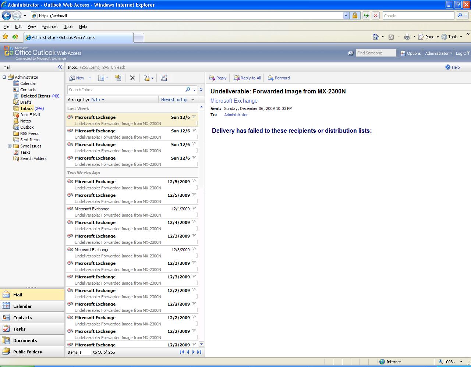Click the Check Messages toolbar icon
The width and height of the screenshot is (471, 367).
click(x=164, y=78)
